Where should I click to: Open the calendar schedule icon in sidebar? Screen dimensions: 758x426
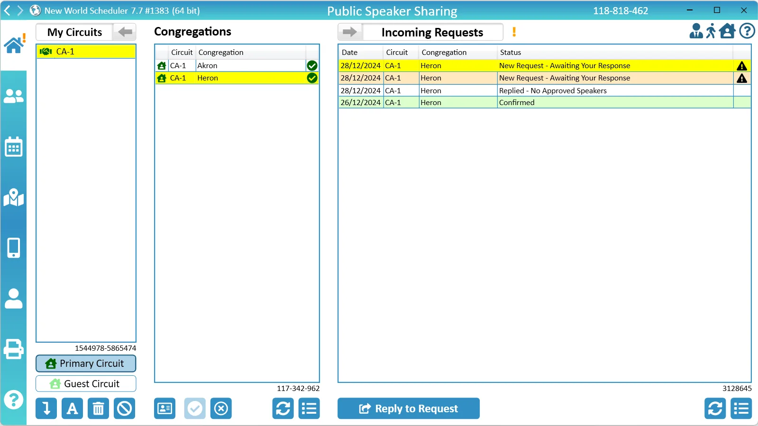(x=13, y=147)
